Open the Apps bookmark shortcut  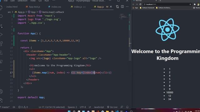[x=135, y=8]
